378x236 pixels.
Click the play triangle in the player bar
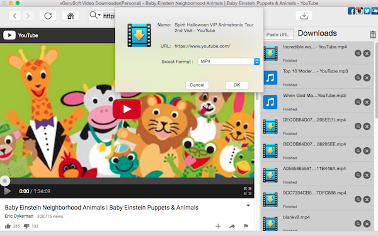(x=7, y=191)
